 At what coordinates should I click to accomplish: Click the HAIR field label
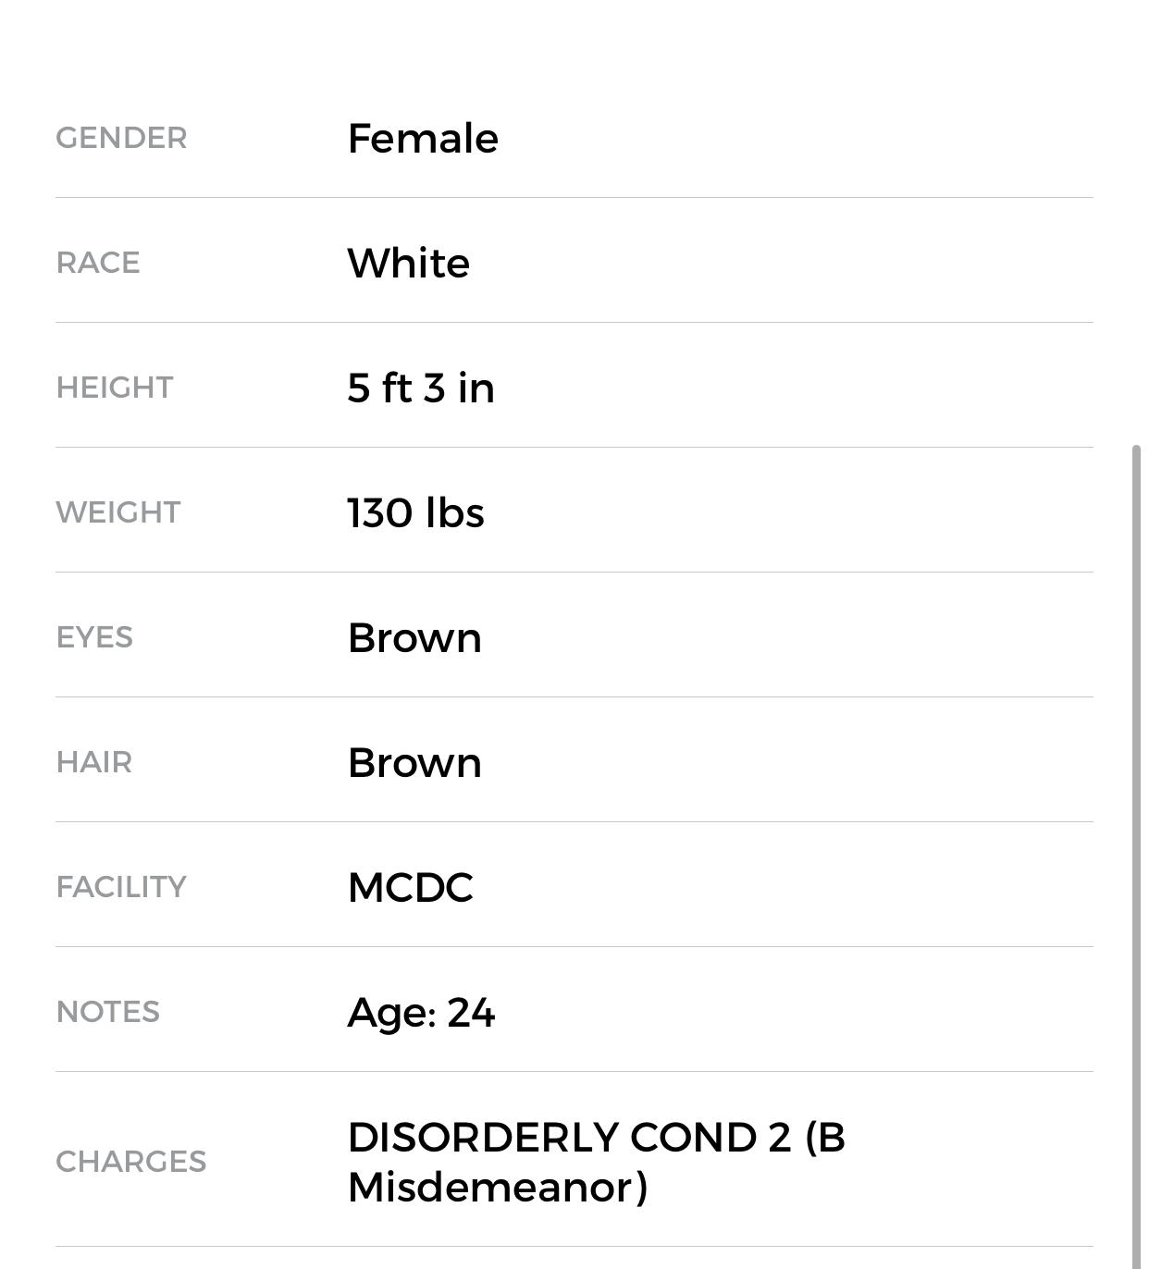point(94,762)
